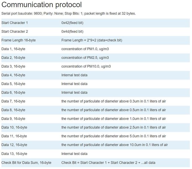Select the diameter above 1.0um description
This screenshot has height=169, width=192.
click(x=113, y=119)
